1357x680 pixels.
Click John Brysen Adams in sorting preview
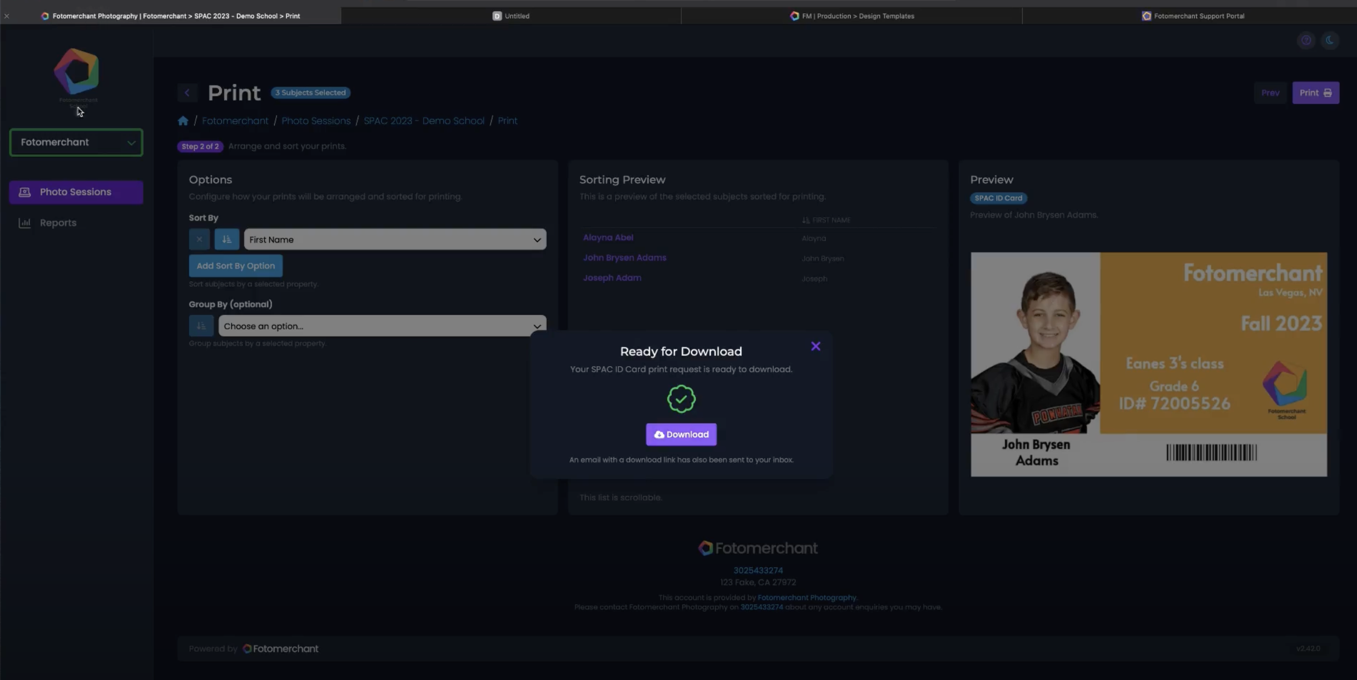click(625, 258)
